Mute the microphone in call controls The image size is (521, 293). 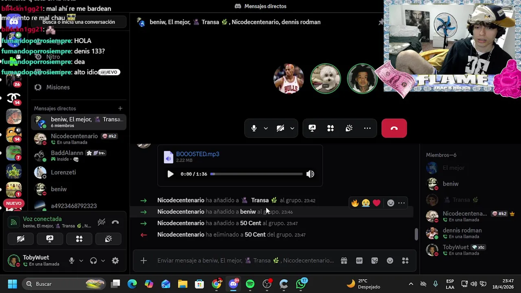(254, 128)
